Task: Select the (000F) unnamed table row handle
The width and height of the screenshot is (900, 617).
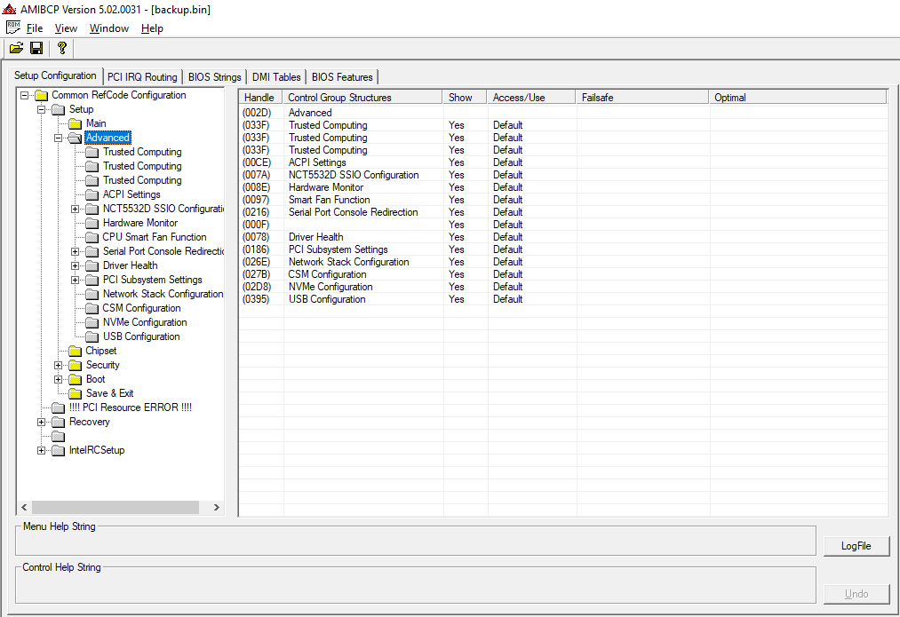Action: (x=255, y=225)
